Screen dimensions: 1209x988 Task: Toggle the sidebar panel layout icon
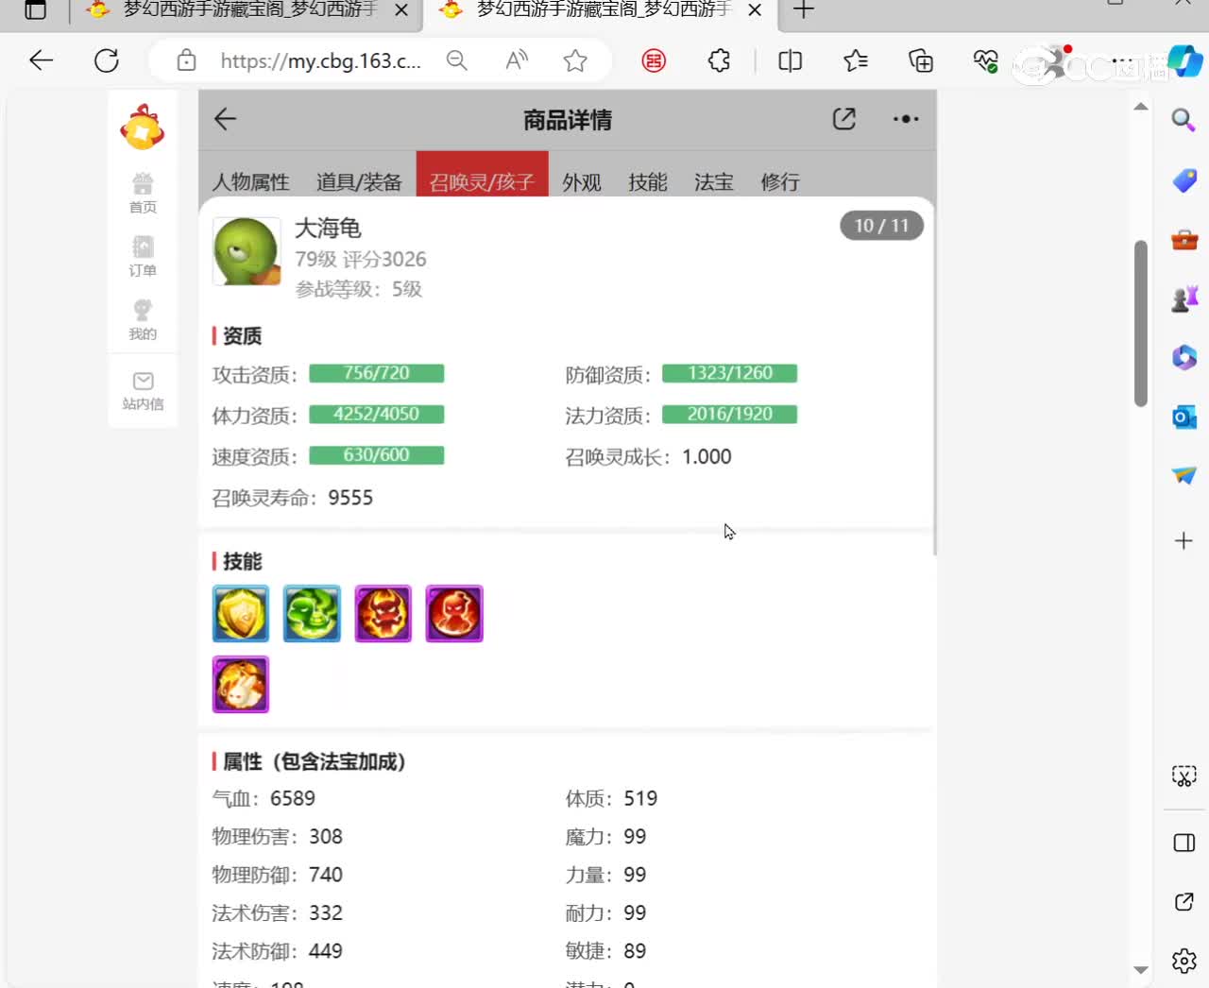point(1184,843)
